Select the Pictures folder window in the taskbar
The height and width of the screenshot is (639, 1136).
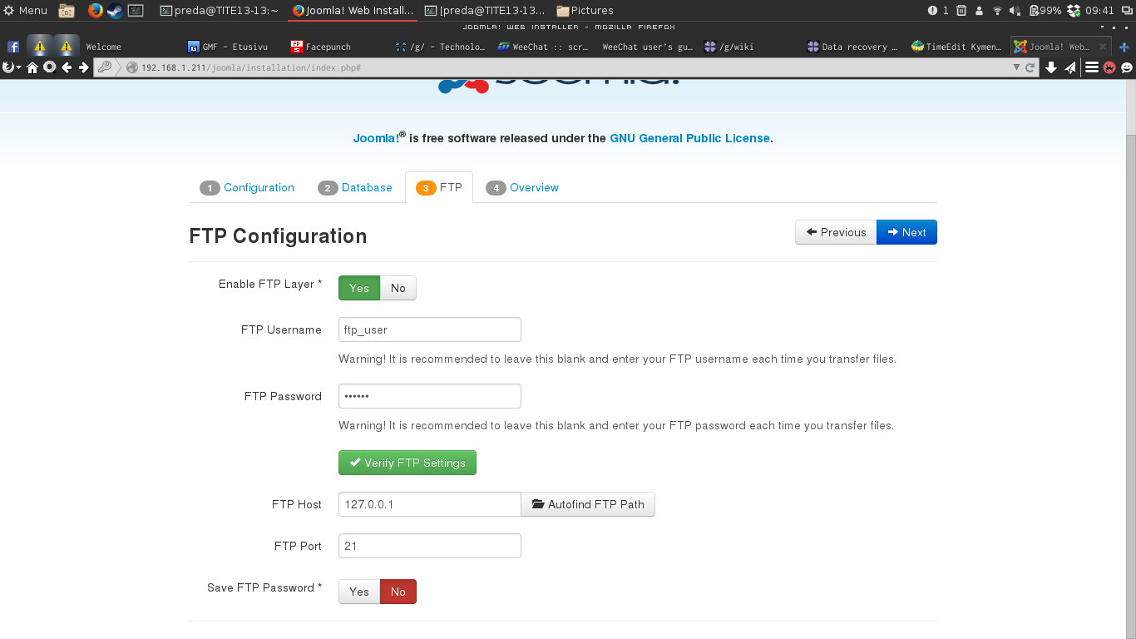point(585,11)
